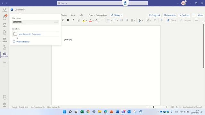Open the Comments pane

[x=169, y=15]
